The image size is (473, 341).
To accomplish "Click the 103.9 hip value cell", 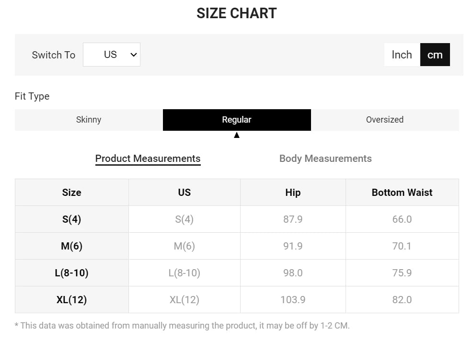I will tap(293, 300).
